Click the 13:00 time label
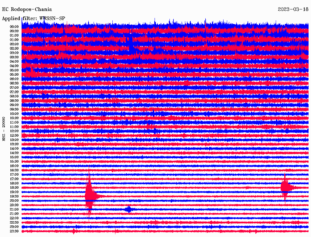The image size is (311, 237). point(14,140)
